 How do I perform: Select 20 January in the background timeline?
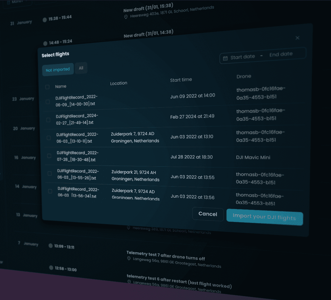pyautogui.click(x=24, y=128)
